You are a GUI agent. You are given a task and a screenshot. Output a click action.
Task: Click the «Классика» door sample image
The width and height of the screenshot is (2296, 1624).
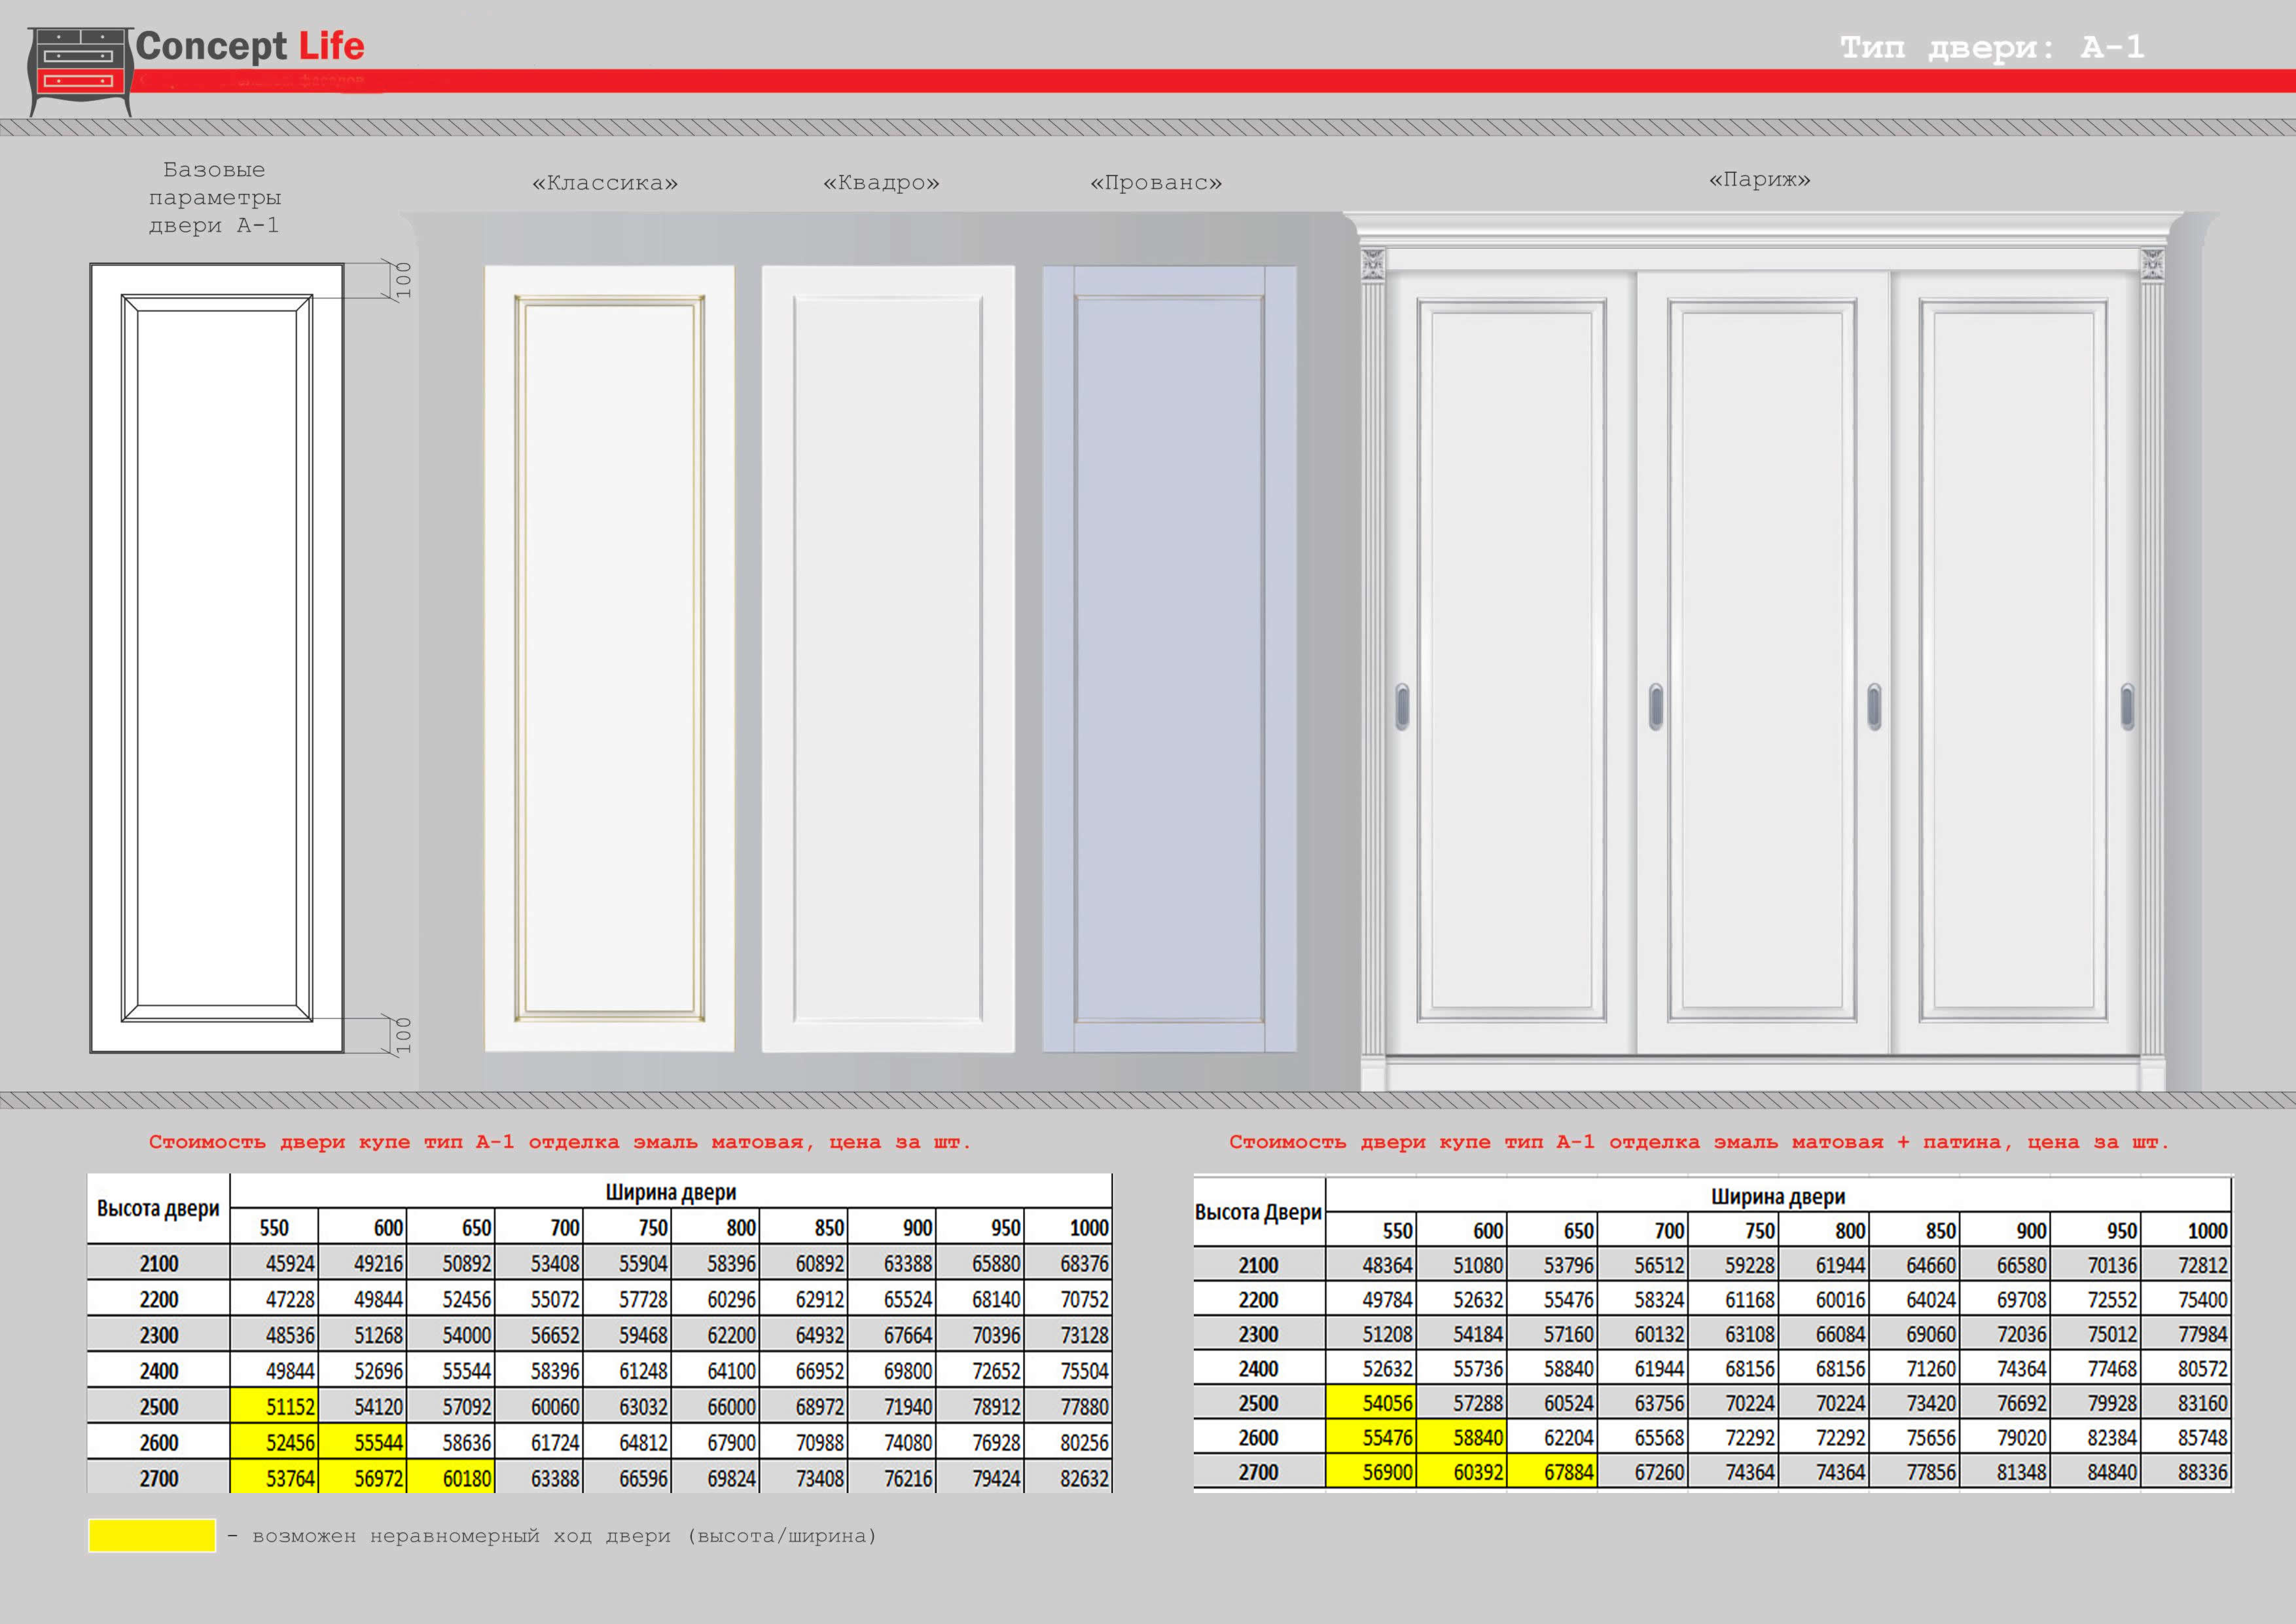coord(609,657)
